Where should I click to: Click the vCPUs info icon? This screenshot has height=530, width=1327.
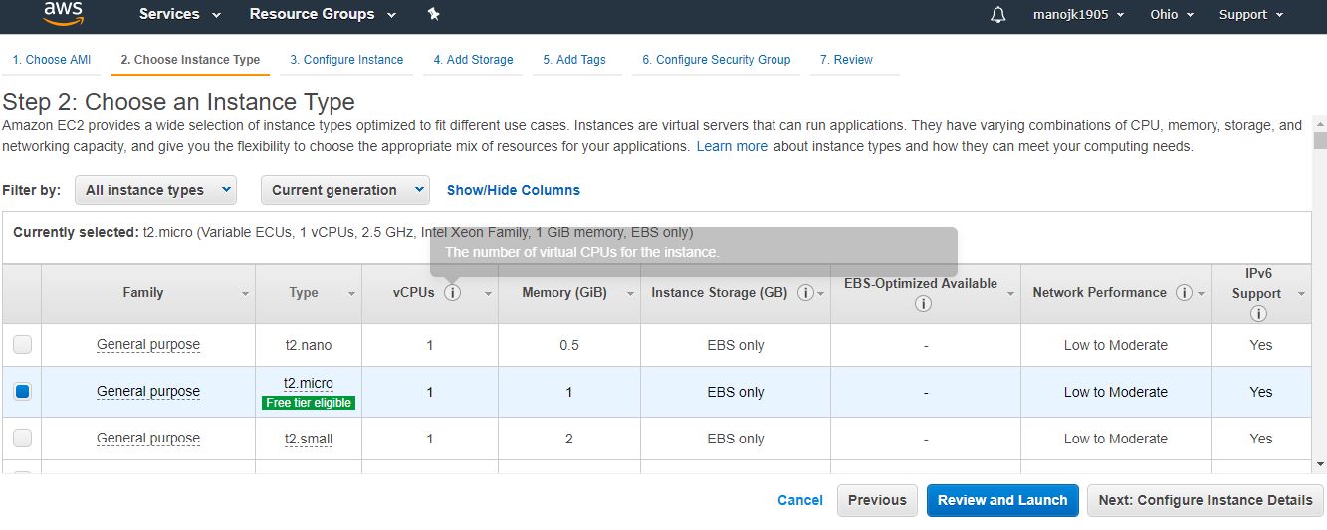453,293
